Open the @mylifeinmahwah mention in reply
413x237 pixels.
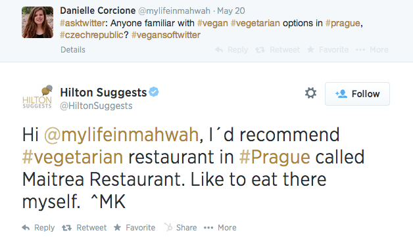click(121, 135)
